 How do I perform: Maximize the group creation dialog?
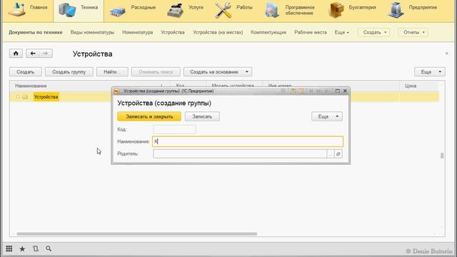[338, 91]
